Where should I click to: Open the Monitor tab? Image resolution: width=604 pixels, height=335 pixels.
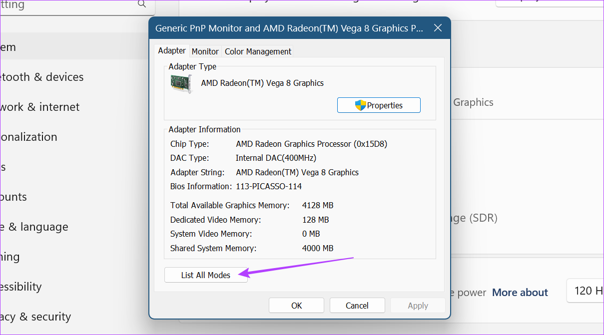[x=205, y=51]
